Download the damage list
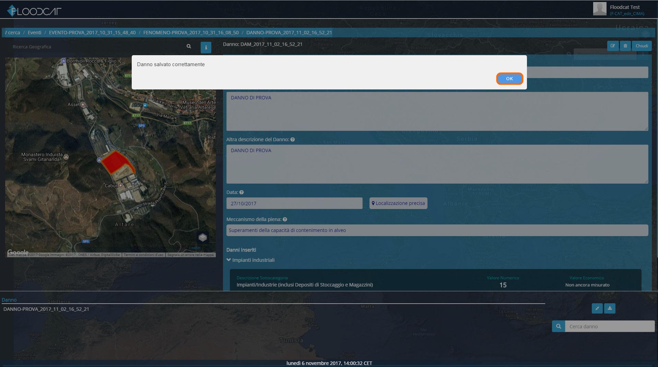 point(610,308)
